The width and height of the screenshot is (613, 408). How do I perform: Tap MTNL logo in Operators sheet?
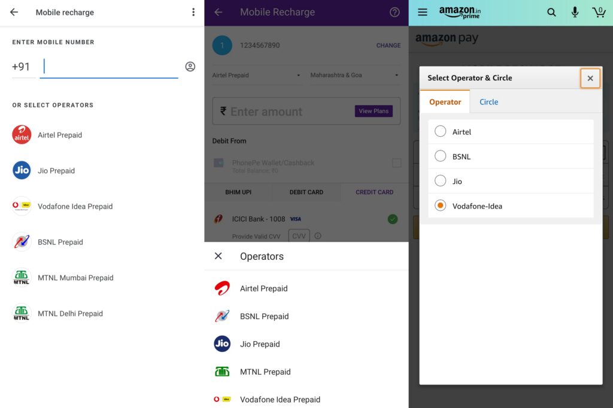pyautogui.click(x=222, y=372)
